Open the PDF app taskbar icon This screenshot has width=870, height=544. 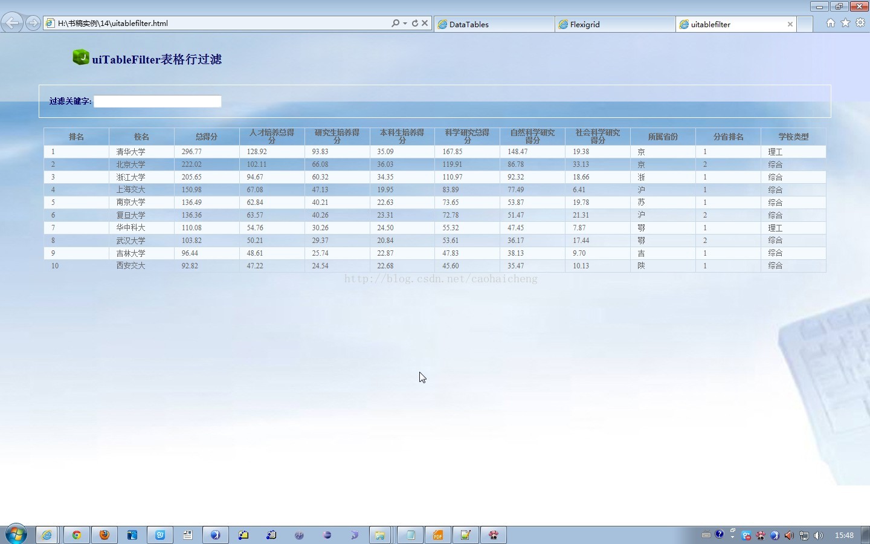pos(438,535)
